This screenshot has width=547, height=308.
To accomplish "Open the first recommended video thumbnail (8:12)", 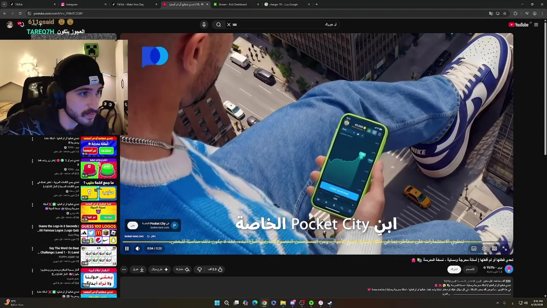I will [x=99, y=146].
